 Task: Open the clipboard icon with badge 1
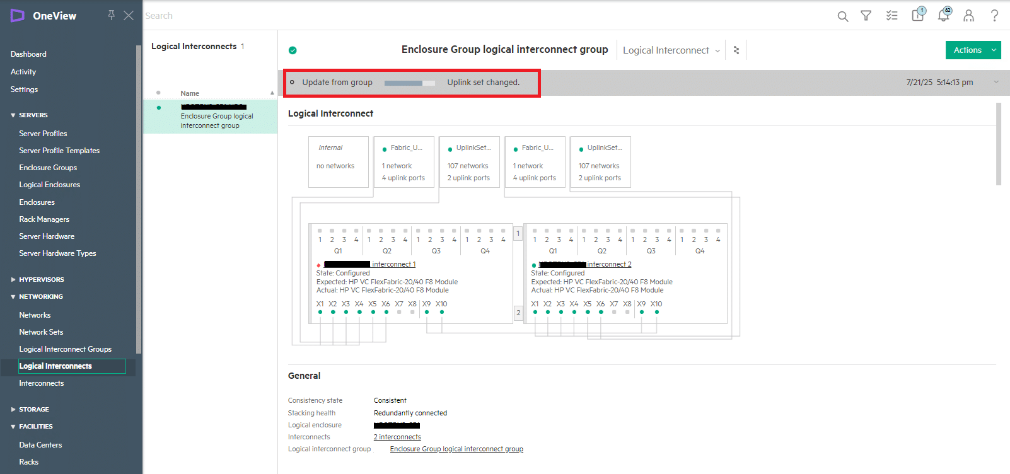(x=919, y=14)
